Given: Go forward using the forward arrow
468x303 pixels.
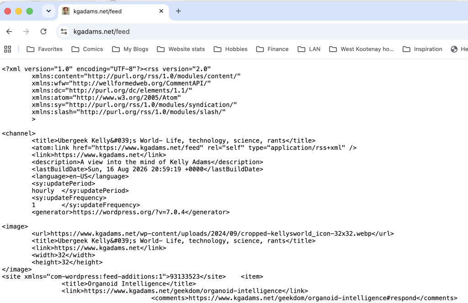Looking at the screenshot, I should coord(26,32).
